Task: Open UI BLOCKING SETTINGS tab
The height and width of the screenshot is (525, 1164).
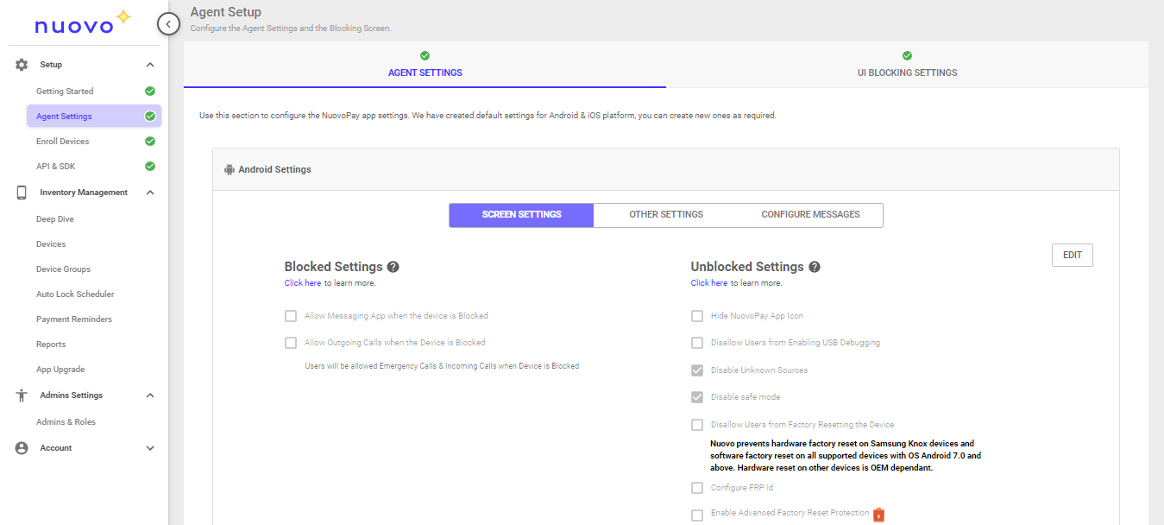Action: 907,73
